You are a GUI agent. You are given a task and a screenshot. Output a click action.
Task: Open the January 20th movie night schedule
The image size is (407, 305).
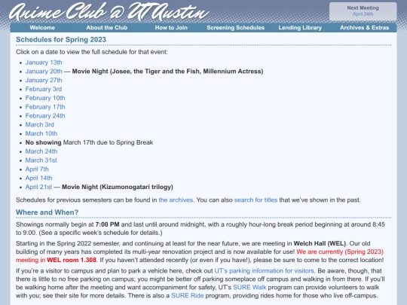pos(44,72)
